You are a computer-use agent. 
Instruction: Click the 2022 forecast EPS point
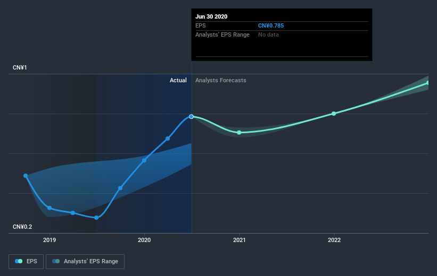tap(334, 114)
